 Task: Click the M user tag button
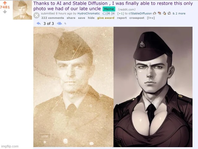[x=109, y=14]
